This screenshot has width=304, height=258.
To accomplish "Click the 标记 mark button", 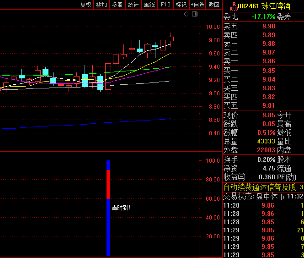I will 181,5.
